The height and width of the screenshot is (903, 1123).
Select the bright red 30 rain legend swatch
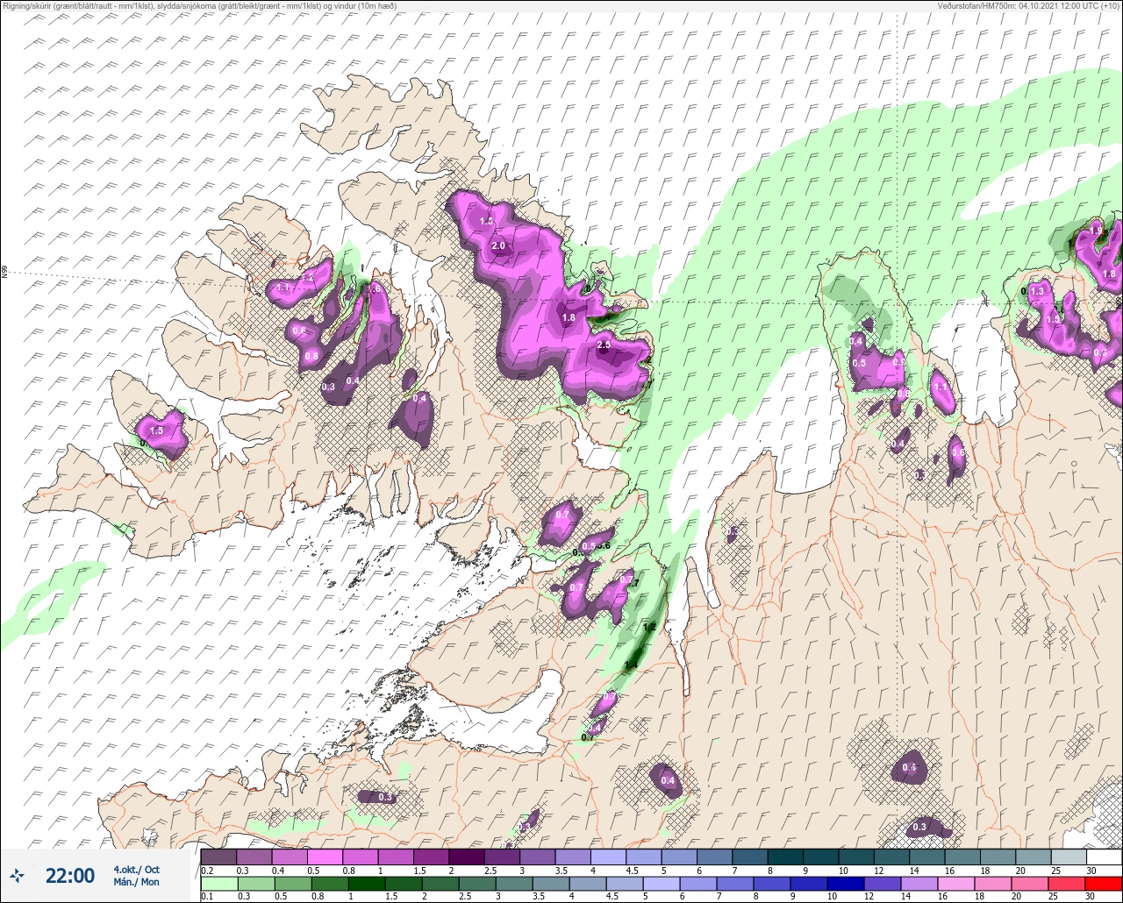[1104, 884]
